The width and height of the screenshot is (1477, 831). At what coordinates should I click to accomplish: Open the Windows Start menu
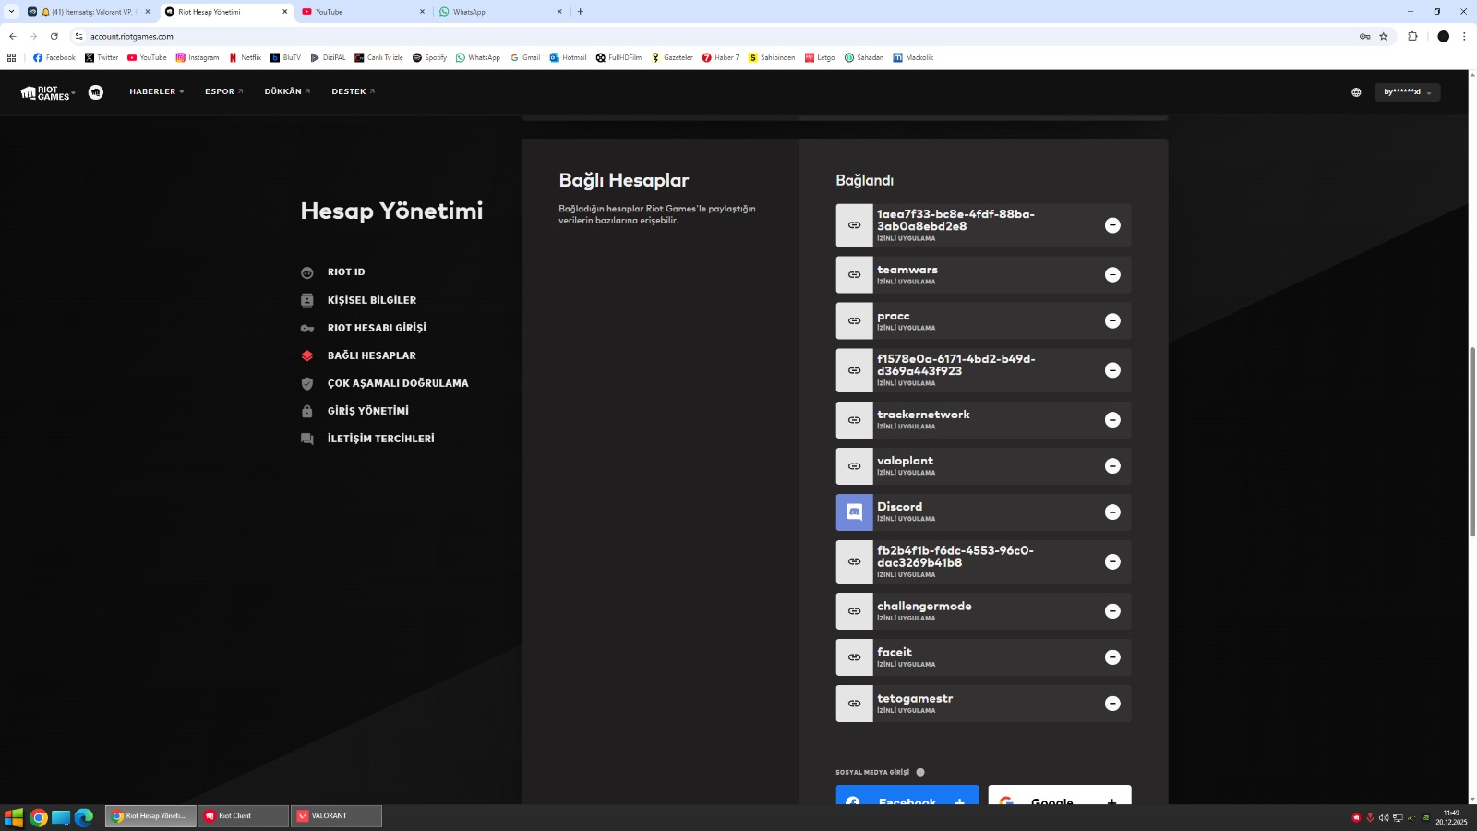tap(14, 817)
